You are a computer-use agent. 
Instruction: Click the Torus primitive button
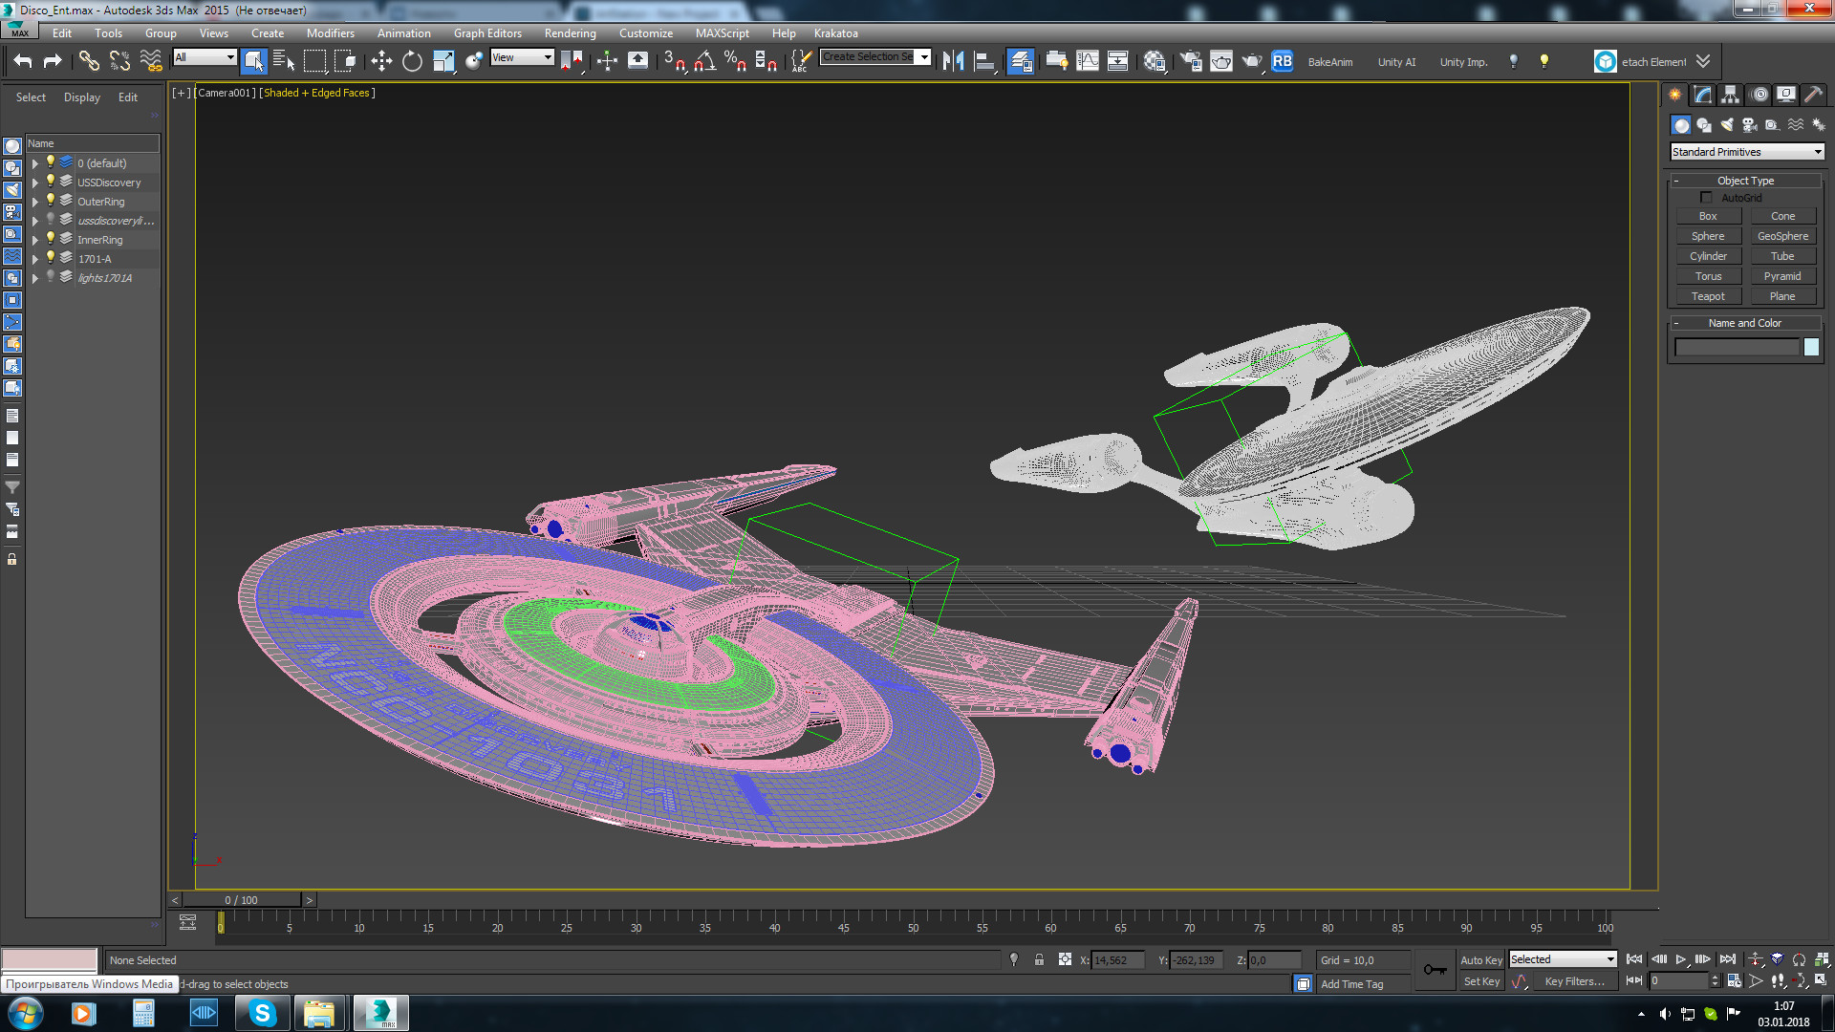click(x=1708, y=276)
